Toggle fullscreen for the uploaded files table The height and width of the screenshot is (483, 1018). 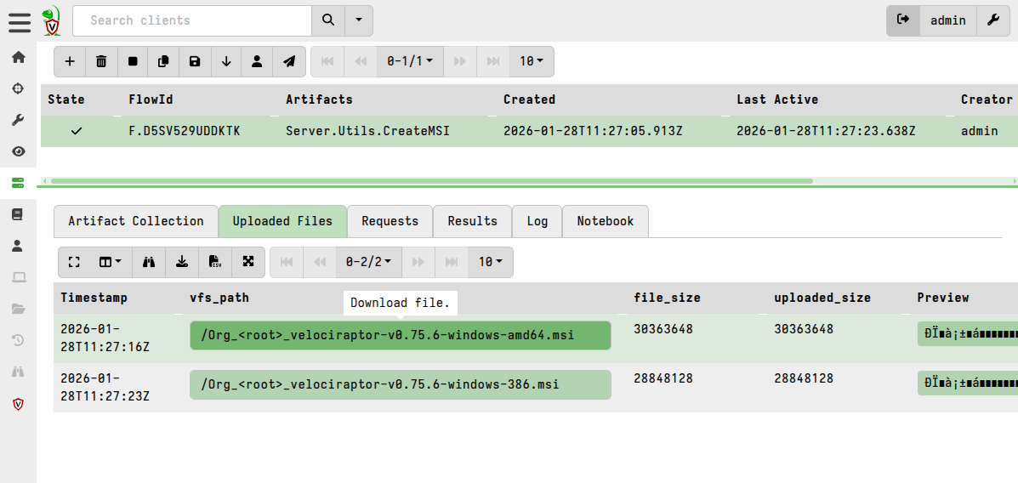tap(74, 262)
